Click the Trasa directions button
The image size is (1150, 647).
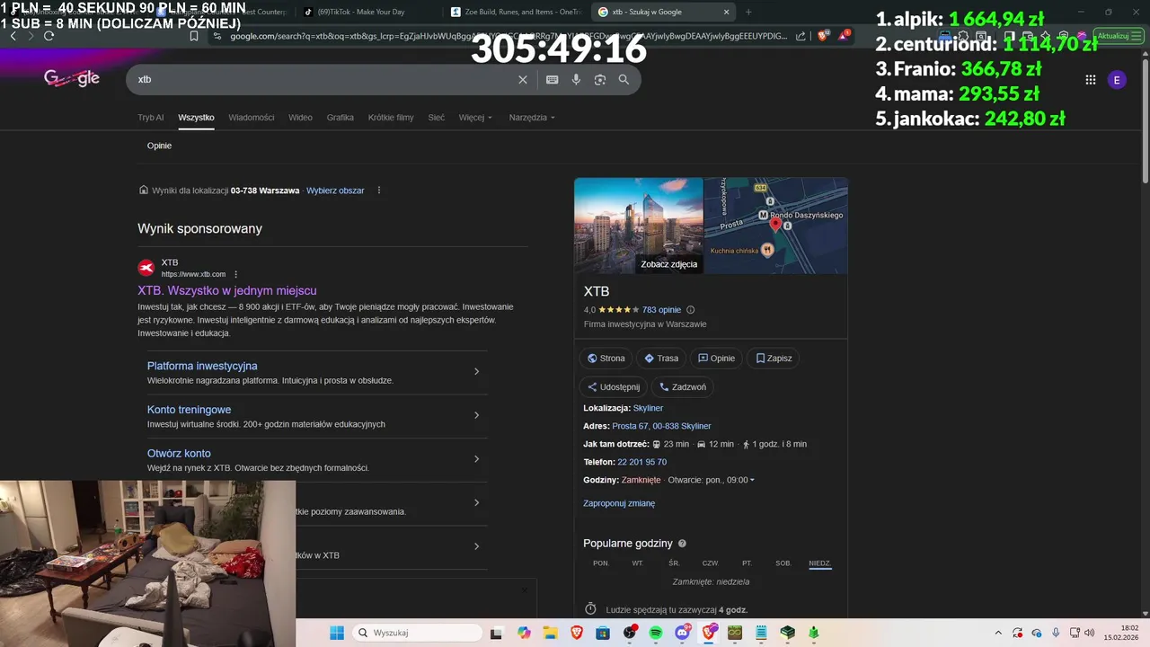point(661,359)
